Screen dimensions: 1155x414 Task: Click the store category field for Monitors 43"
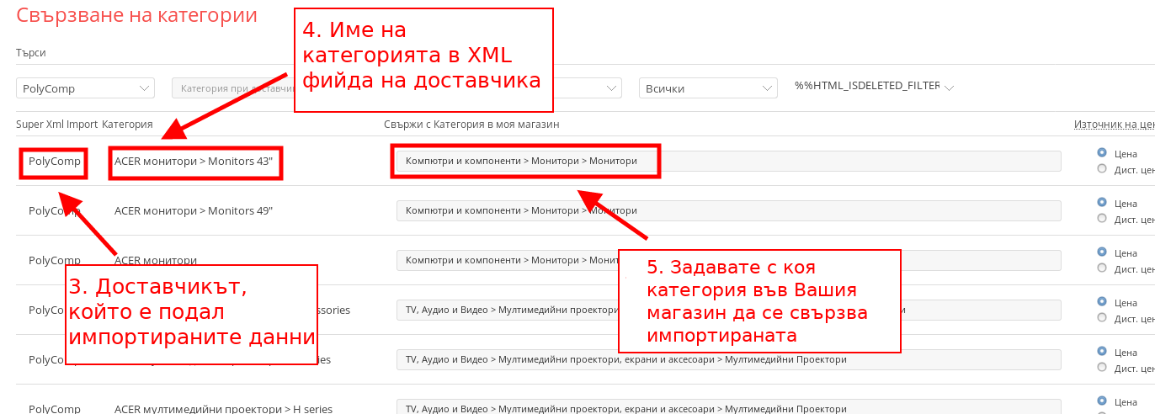point(728,161)
